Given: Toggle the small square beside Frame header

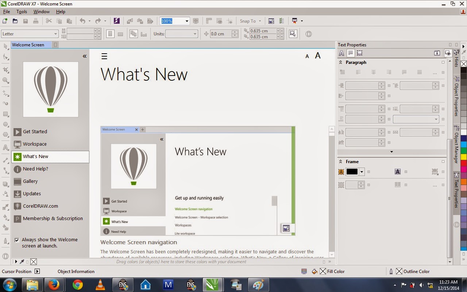Looking at the screenshot, I should [443, 162].
